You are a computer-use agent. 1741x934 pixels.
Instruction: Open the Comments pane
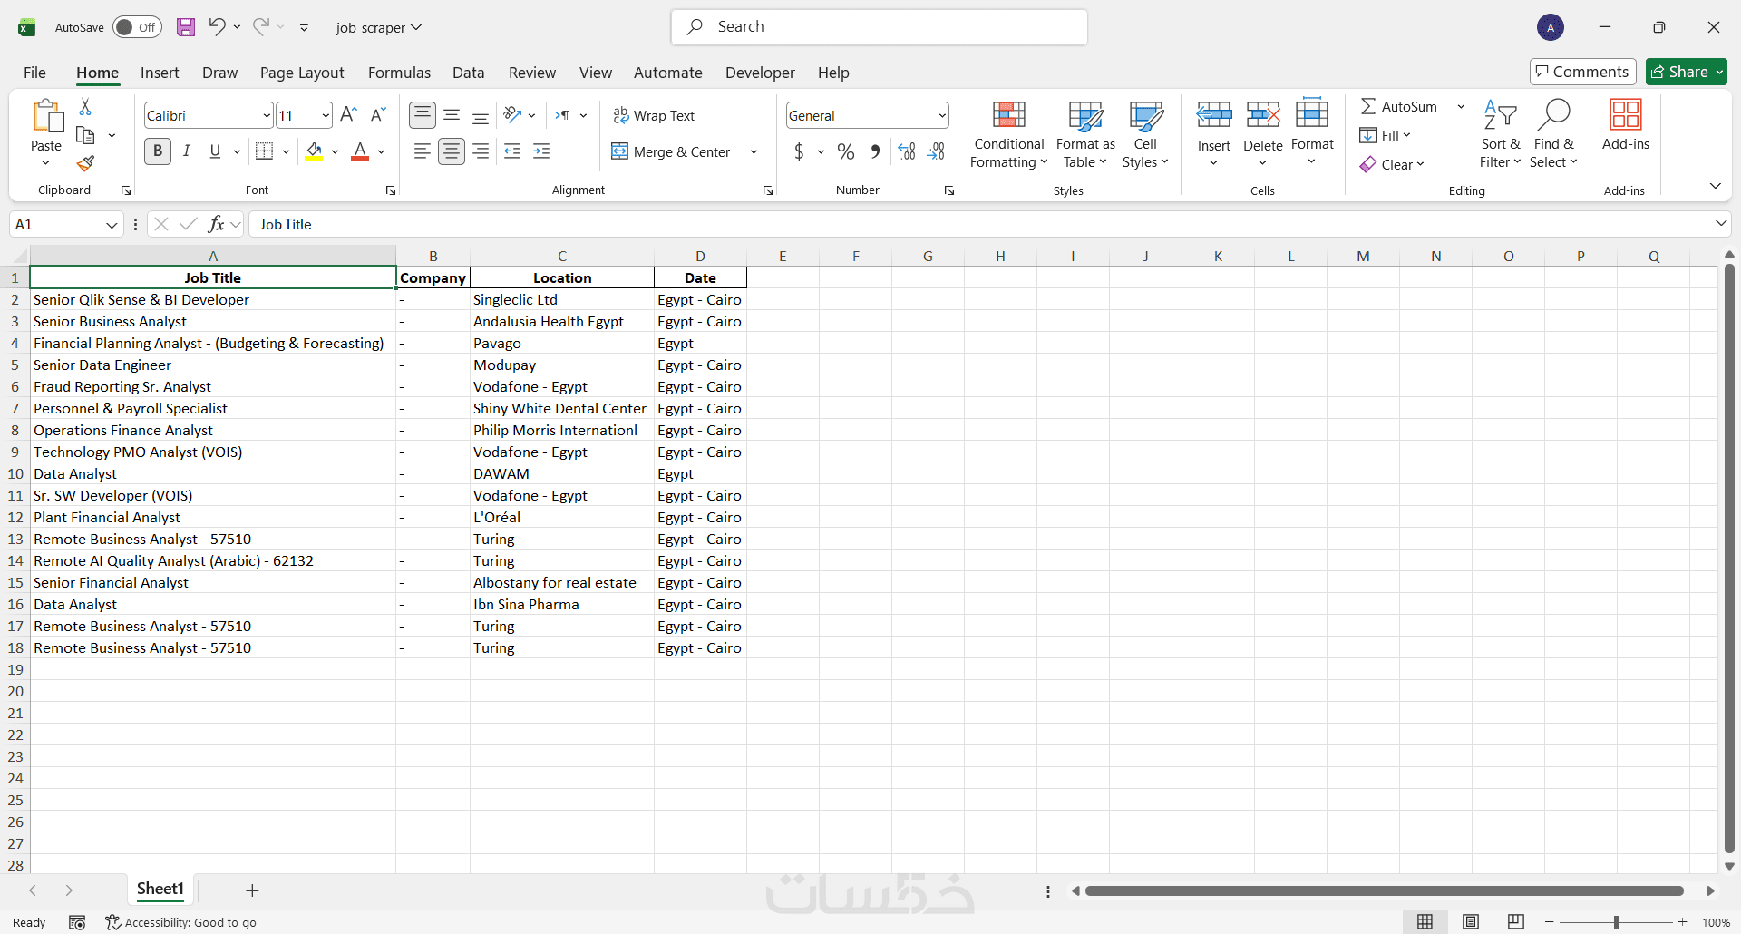(1582, 72)
